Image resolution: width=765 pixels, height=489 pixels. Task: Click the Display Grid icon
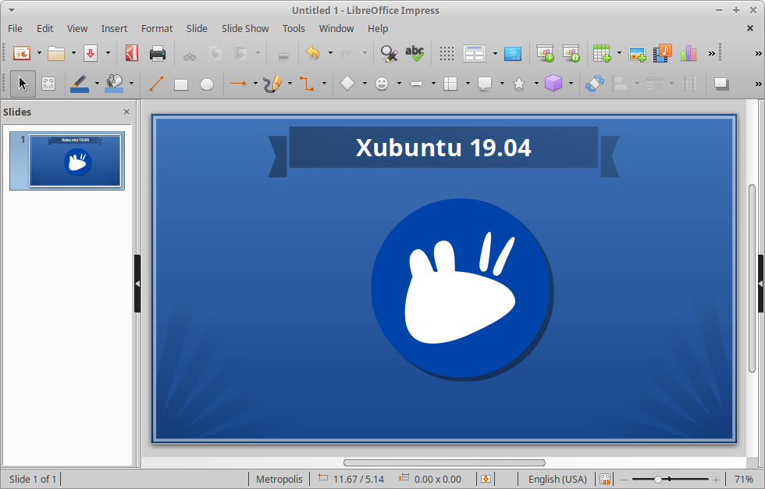447,53
